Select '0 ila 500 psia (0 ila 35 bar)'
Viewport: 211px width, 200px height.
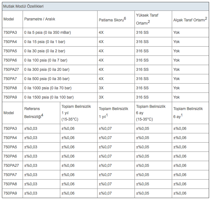(x=47, y=79)
